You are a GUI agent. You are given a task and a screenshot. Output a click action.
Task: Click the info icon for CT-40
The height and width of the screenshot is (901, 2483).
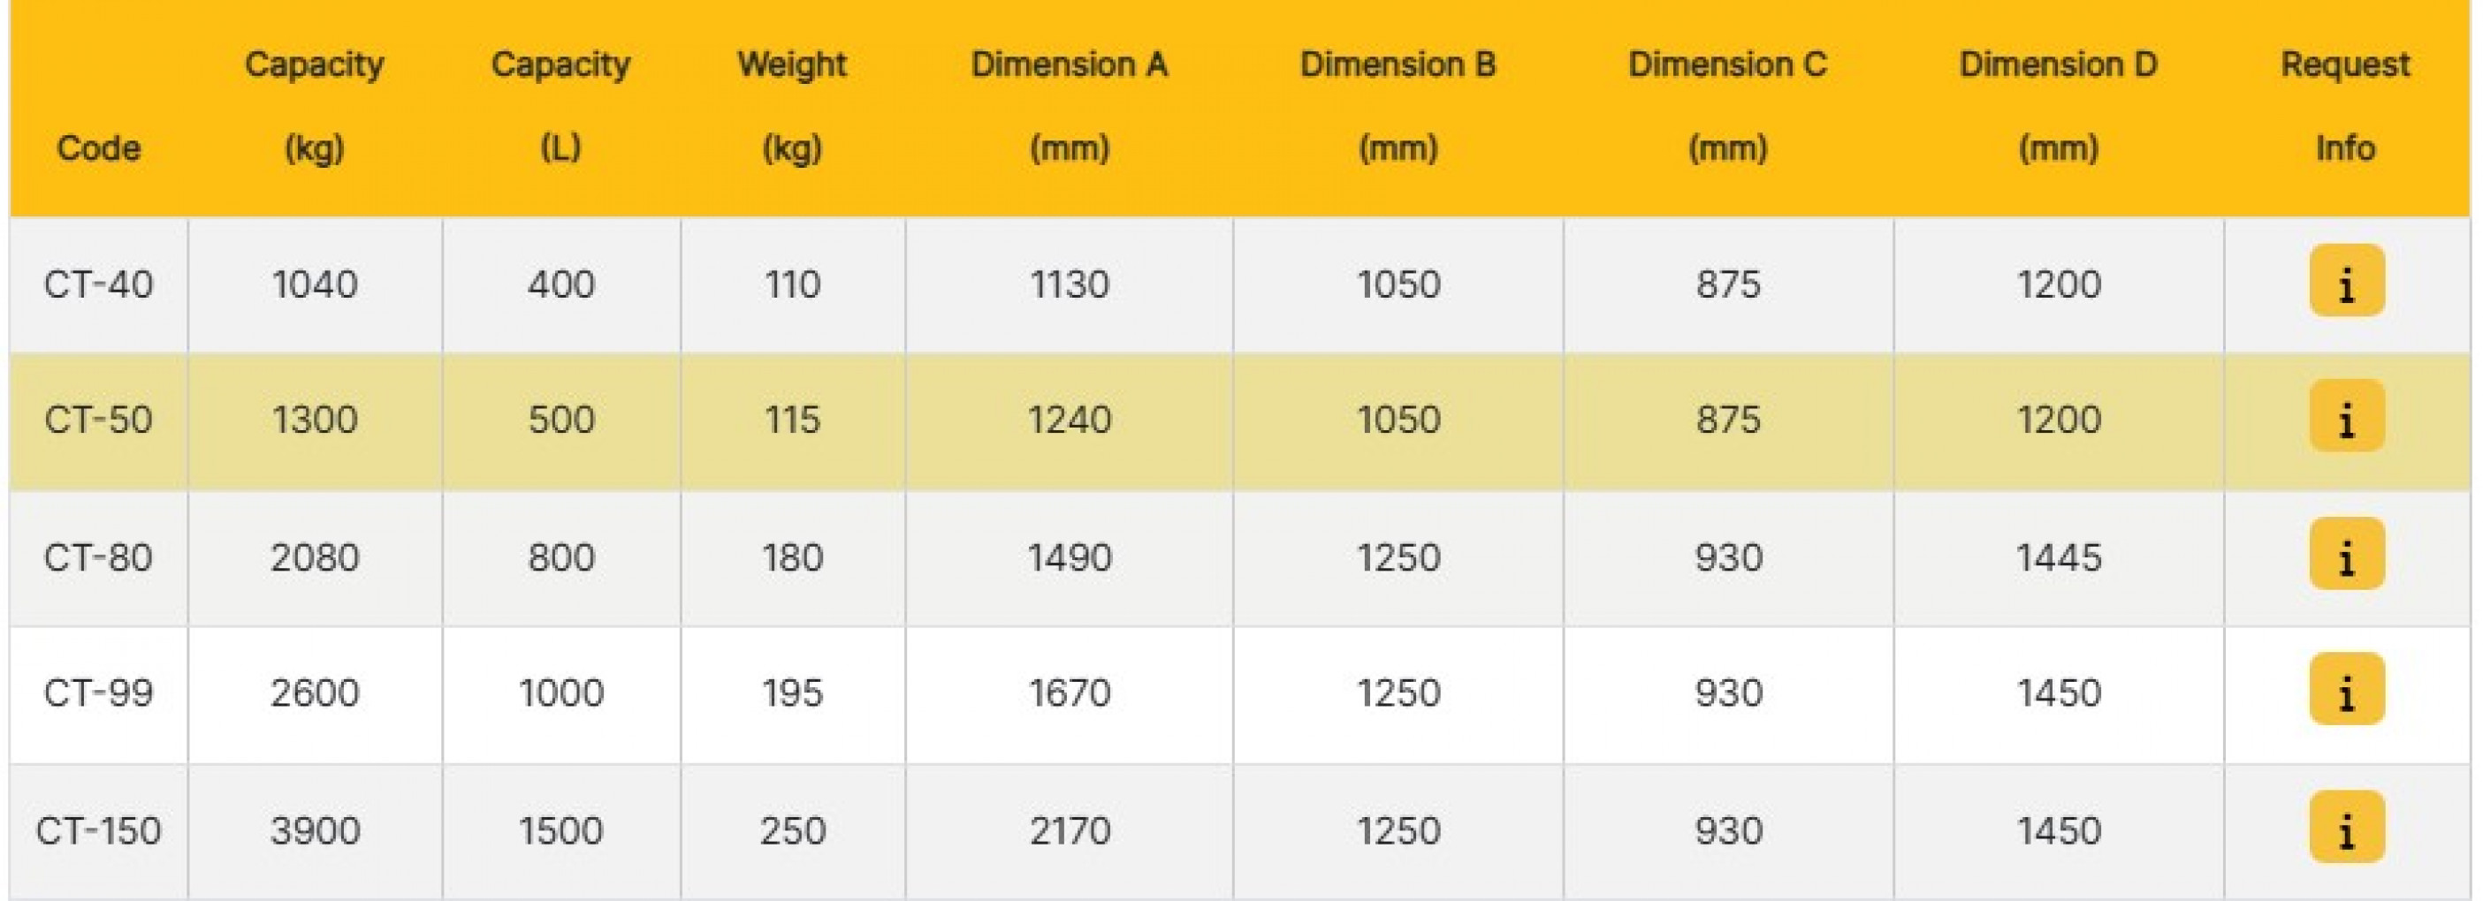click(2346, 282)
